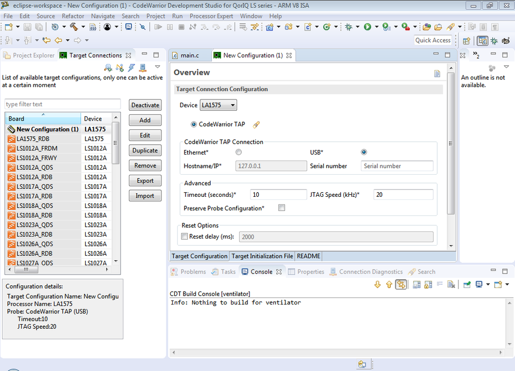This screenshot has width=515, height=371.
Task: Click the Last Edit Location arrow icon
Action: tap(46, 40)
